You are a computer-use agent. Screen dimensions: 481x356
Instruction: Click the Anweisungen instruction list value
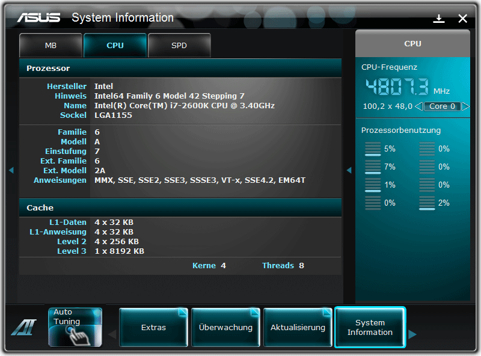click(200, 180)
